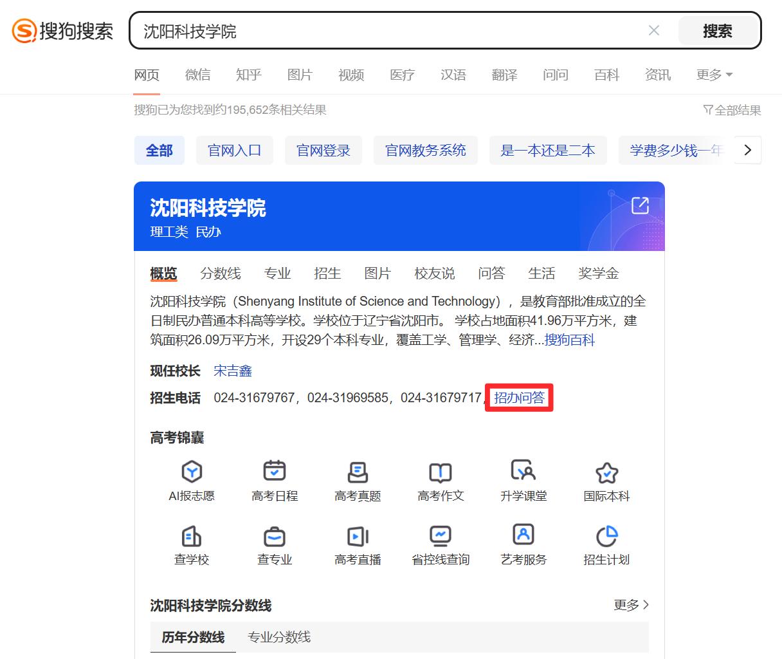782x659 pixels.
Task: Open the 省控线查询 icon
Action: pyautogui.click(x=441, y=535)
